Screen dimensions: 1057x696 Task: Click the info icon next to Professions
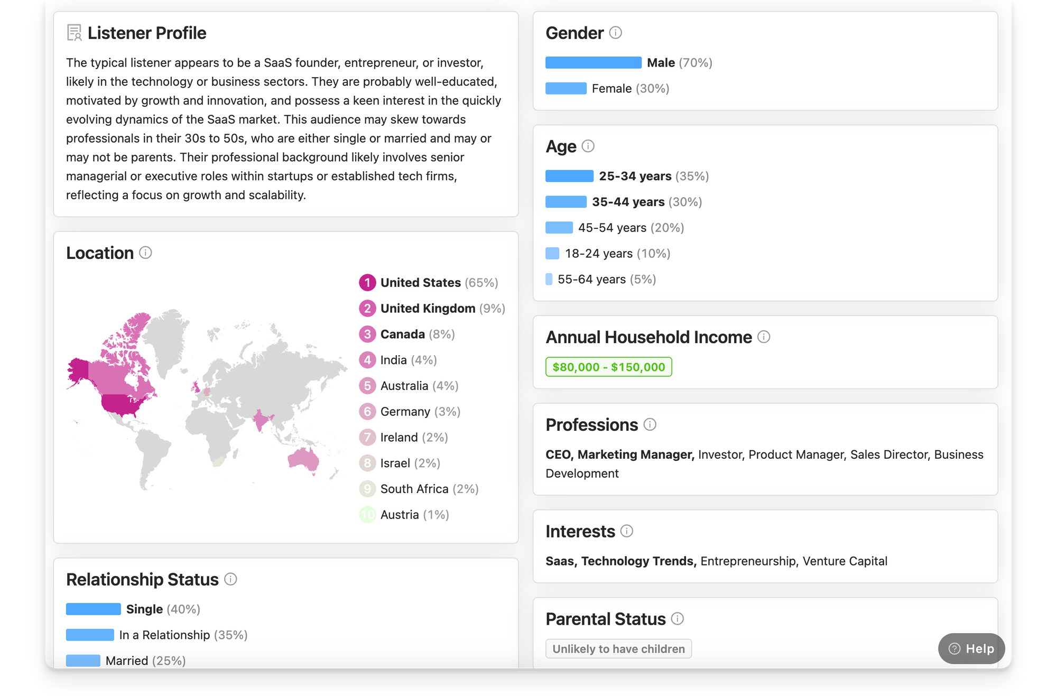[x=651, y=424]
